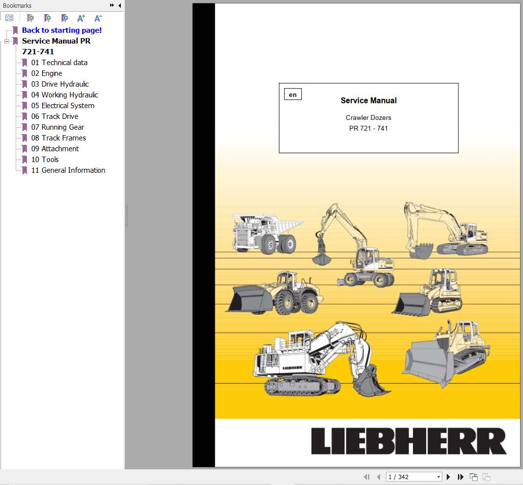Go to the previous page arrow
The image size is (523, 485).
click(379, 477)
